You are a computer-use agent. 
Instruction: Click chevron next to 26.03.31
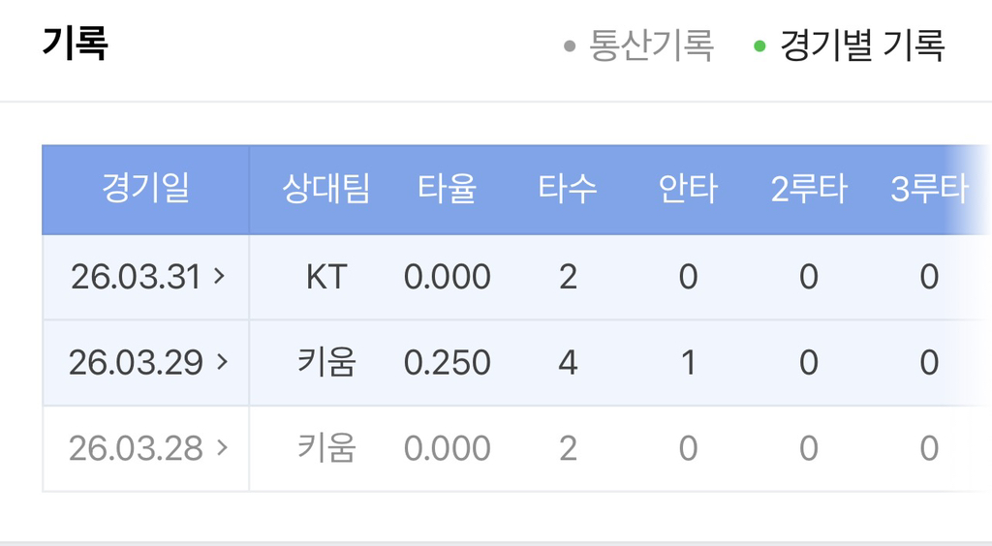coord(220,276)
